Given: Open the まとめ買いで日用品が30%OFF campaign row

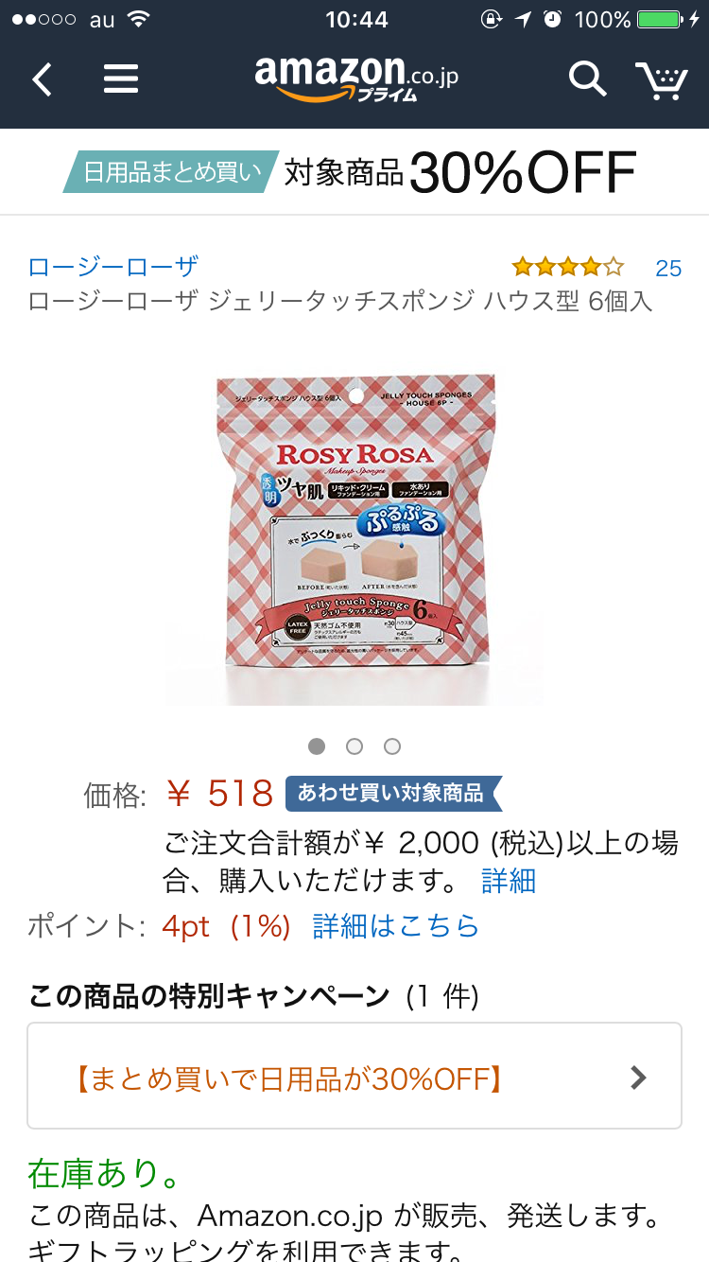Looking at the screenshot, I should click(354, 1076).
